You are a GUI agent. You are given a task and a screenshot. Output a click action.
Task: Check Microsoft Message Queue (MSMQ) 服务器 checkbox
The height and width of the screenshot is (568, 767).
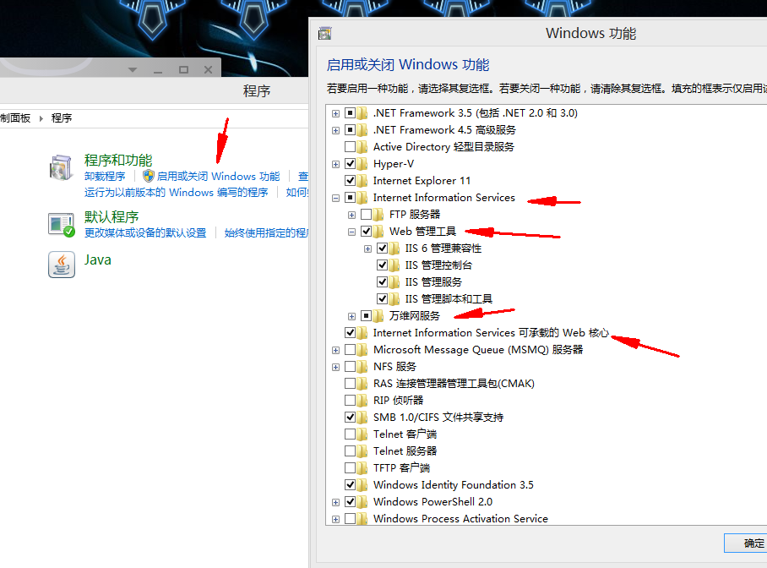tap(351, 350)
